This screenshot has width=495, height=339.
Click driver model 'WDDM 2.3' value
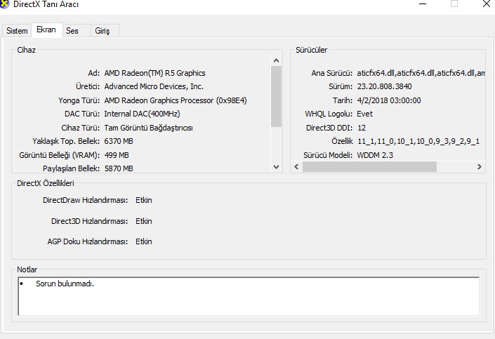[x=375, y=155]
